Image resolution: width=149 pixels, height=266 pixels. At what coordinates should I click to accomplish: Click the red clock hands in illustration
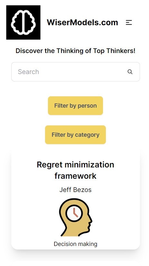pyautogui.click(x=75, y=213)
